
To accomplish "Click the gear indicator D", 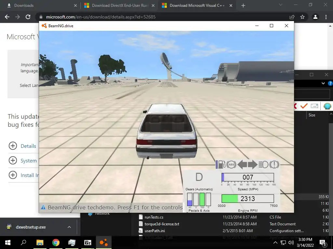I will tap(199, 177).
